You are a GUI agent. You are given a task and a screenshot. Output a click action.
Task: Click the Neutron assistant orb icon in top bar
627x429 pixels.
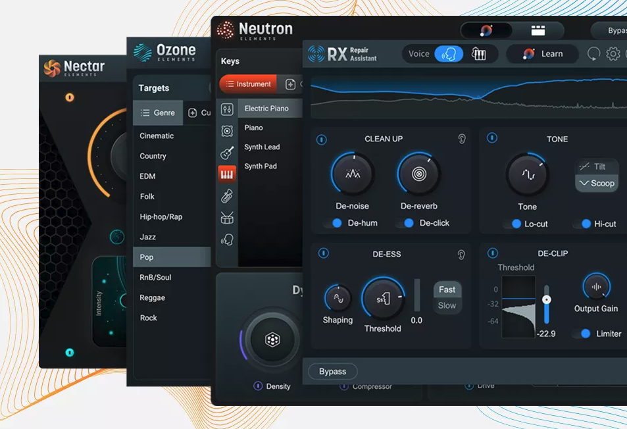click(x=486, y=30)
